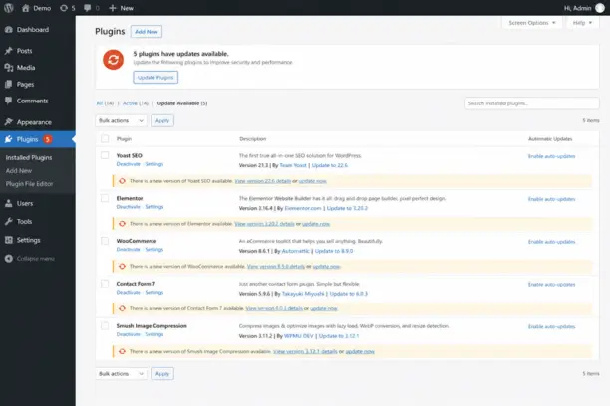Click Takayuki Miyoshi author link
Image resolution: width=610 pixels, height=406 pixels.
[x=303, y=294]
